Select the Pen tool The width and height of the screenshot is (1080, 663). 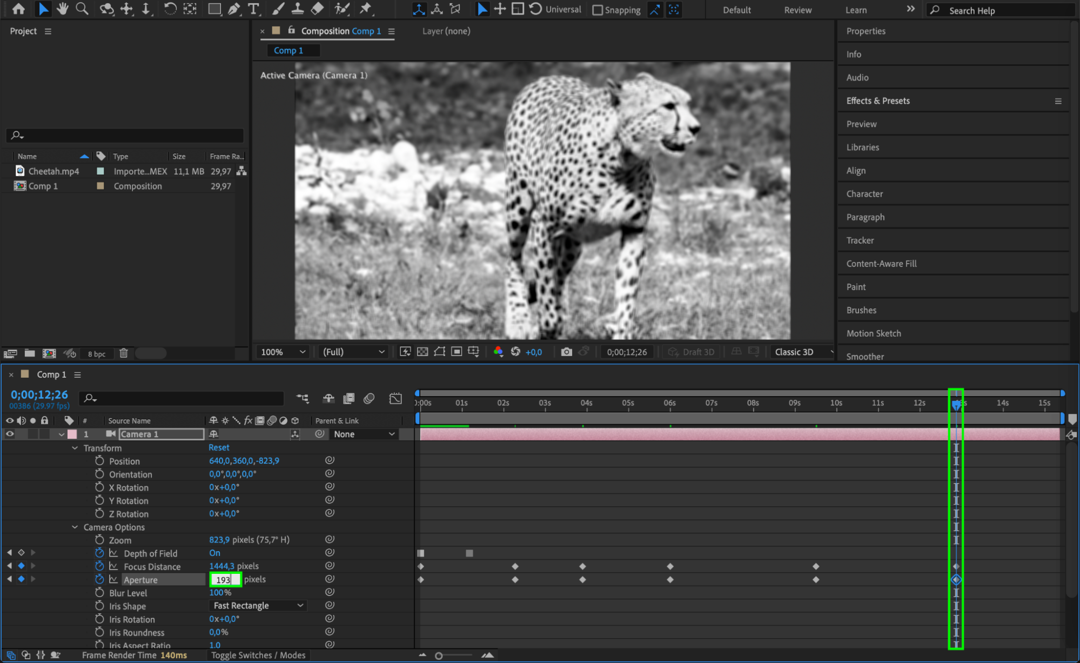[x=234, y=9]
